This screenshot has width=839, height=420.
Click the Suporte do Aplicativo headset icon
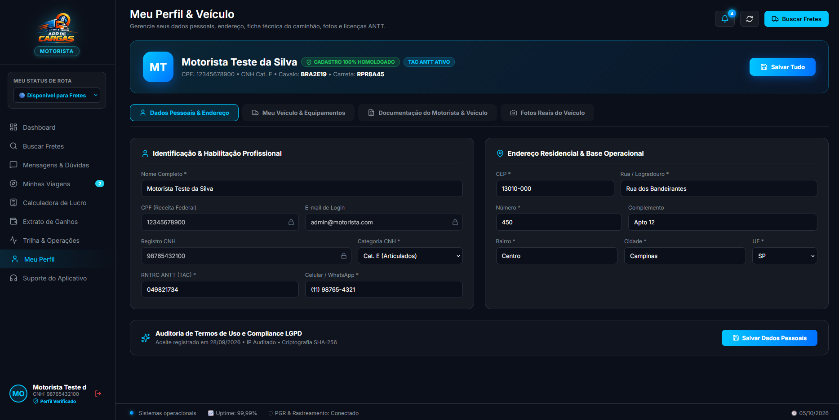click(x=13, y=278)
